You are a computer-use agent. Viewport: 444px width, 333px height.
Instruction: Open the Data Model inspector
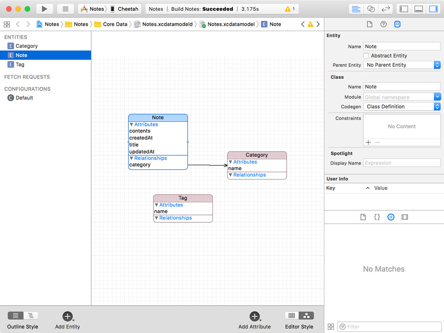point(397,24)
